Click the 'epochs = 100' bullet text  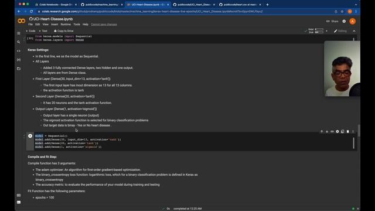[x=45, y=198]
